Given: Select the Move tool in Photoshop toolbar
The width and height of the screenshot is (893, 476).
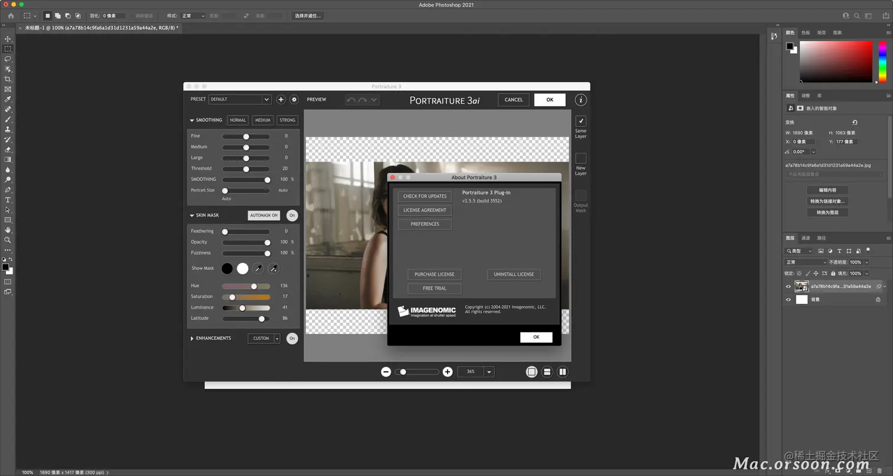Looking at the screenshot, I should pos(8,39).
